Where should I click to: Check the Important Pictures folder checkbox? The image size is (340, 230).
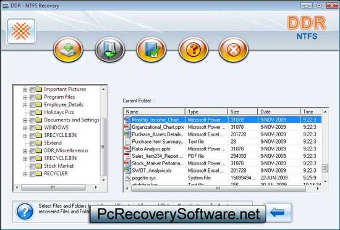click(32, 89)
